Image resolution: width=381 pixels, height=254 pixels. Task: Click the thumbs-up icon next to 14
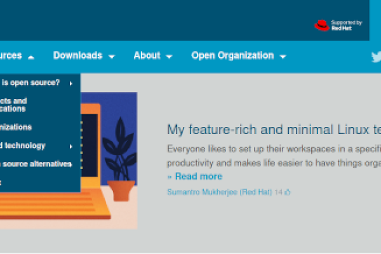[x=288, y=192]
